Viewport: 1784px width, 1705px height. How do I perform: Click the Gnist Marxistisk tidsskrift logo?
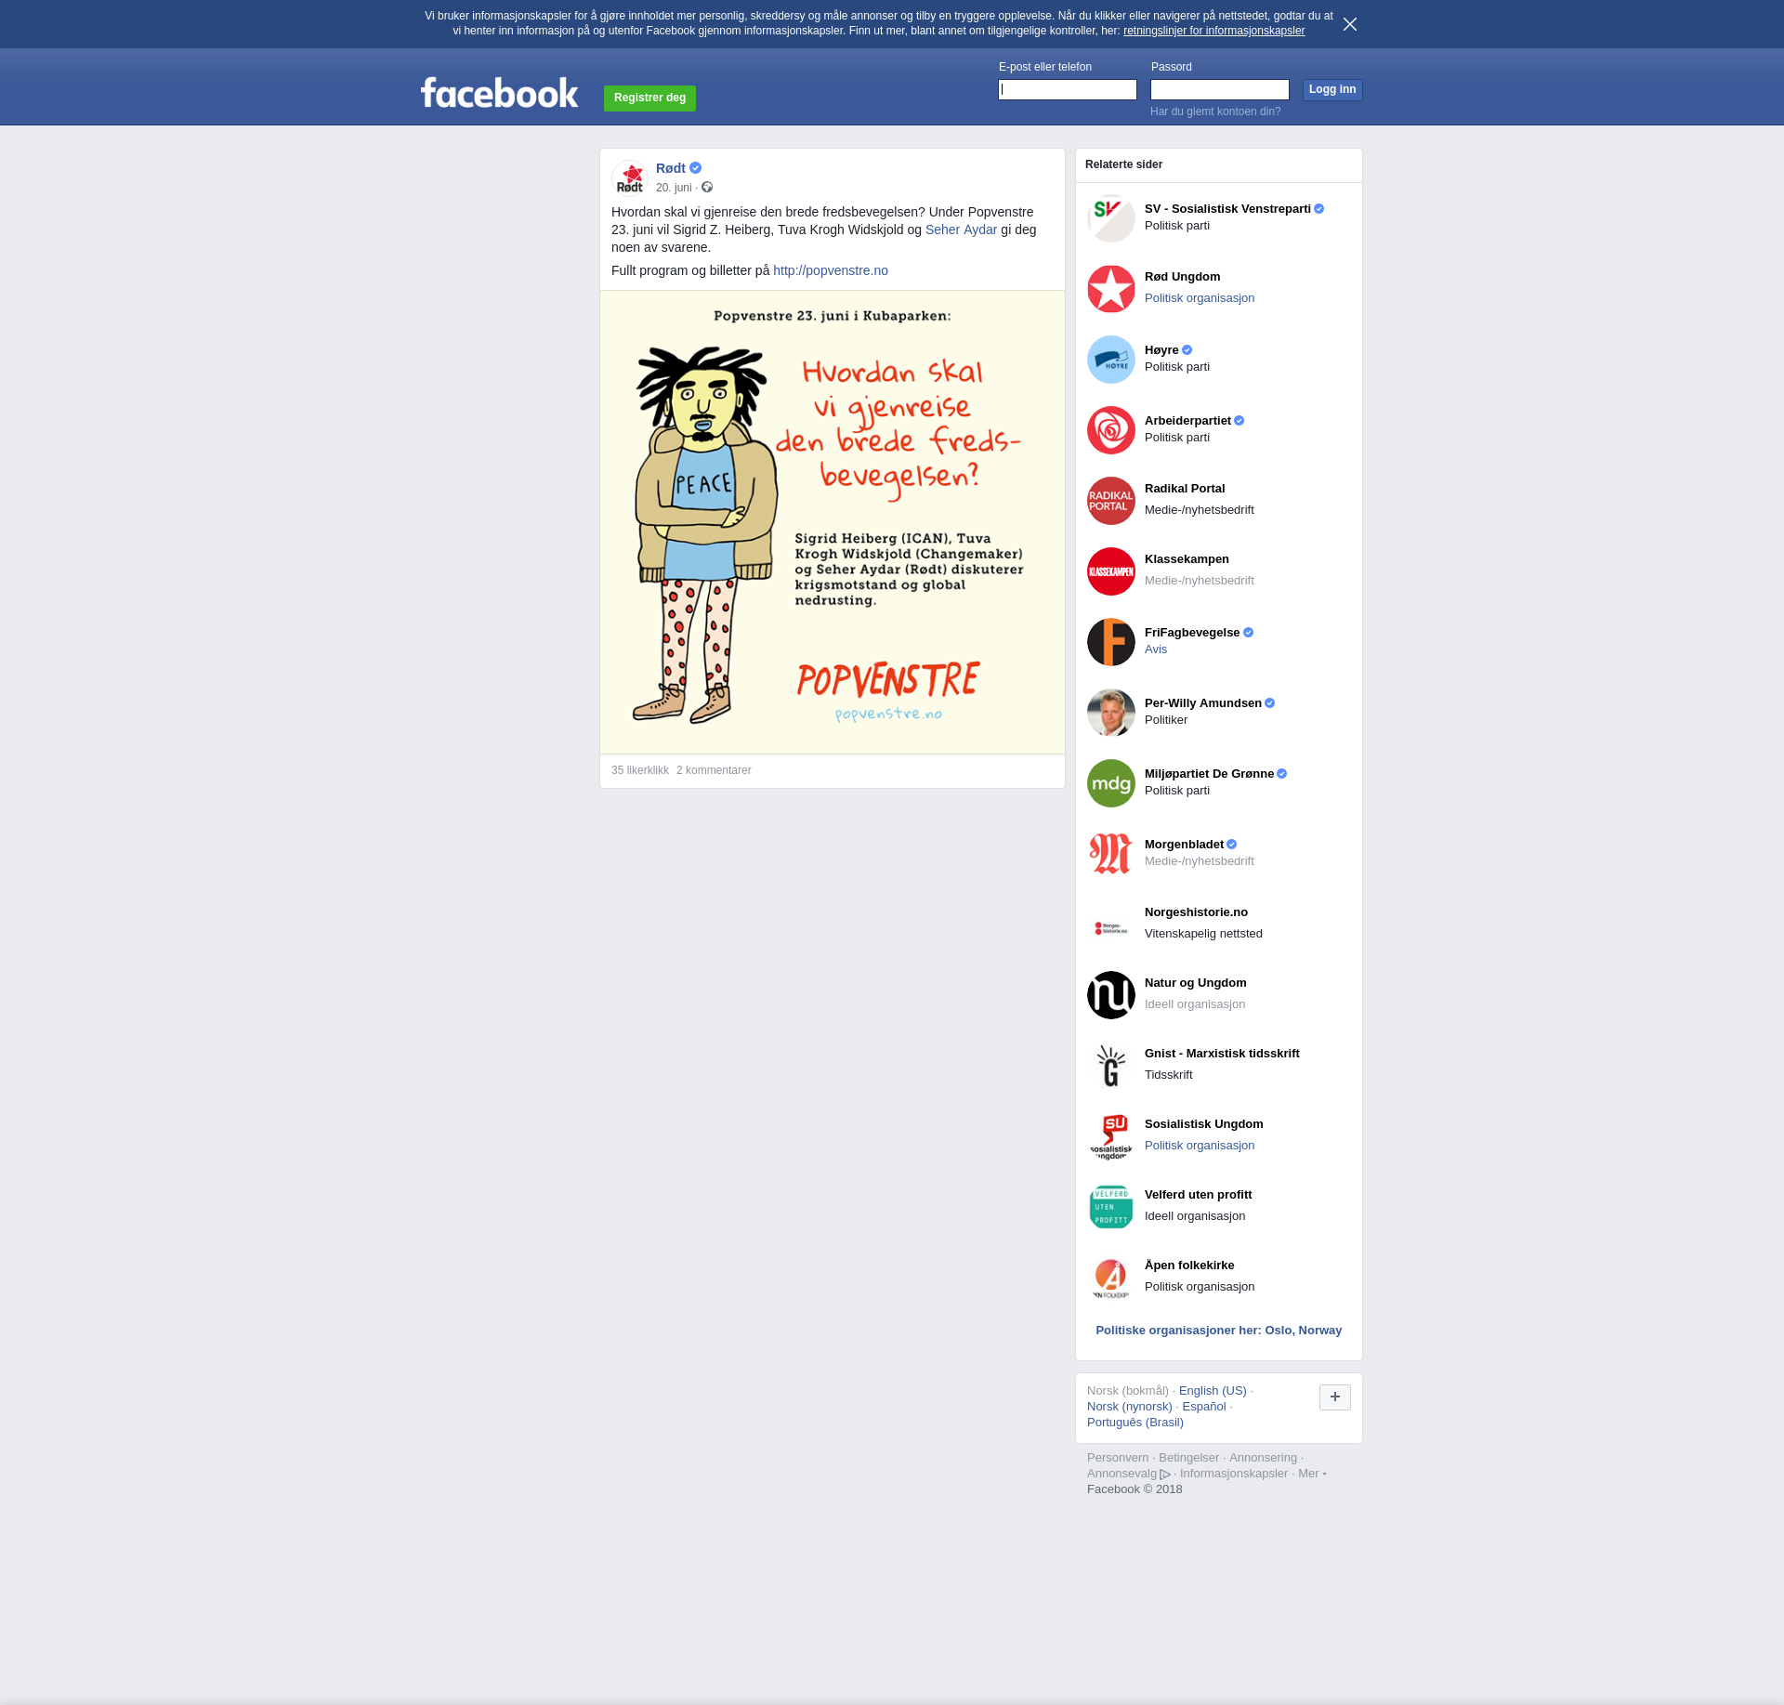pyautogui.click(x=1111, y=1066)
